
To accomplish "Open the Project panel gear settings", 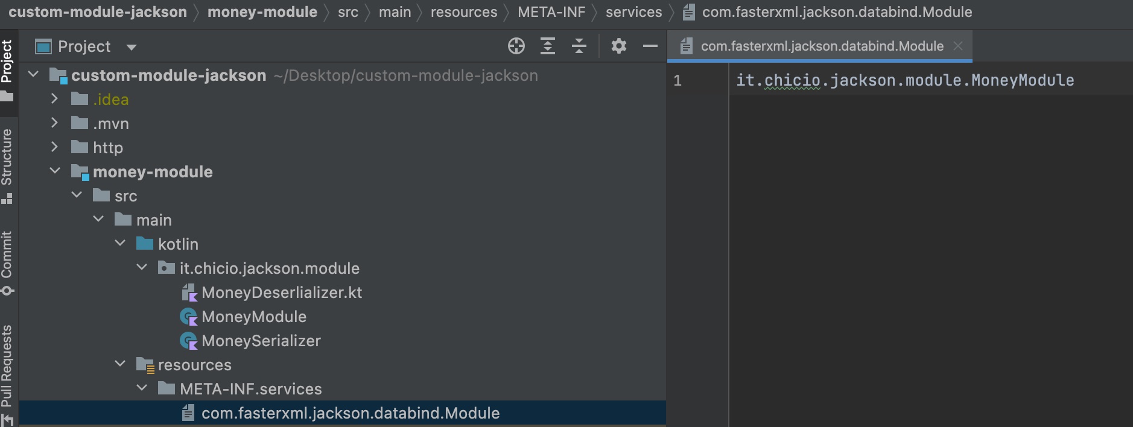I will pyautogui.click(x=619, y=46).
